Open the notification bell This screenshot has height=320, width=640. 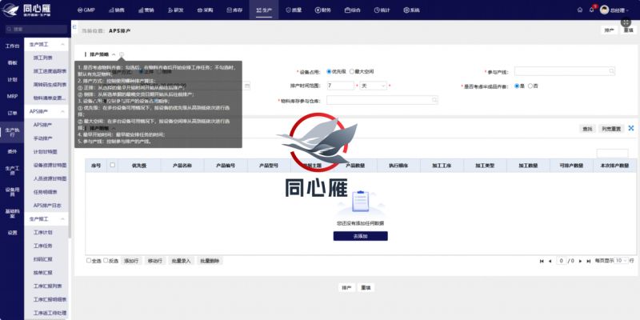(591, 10)
